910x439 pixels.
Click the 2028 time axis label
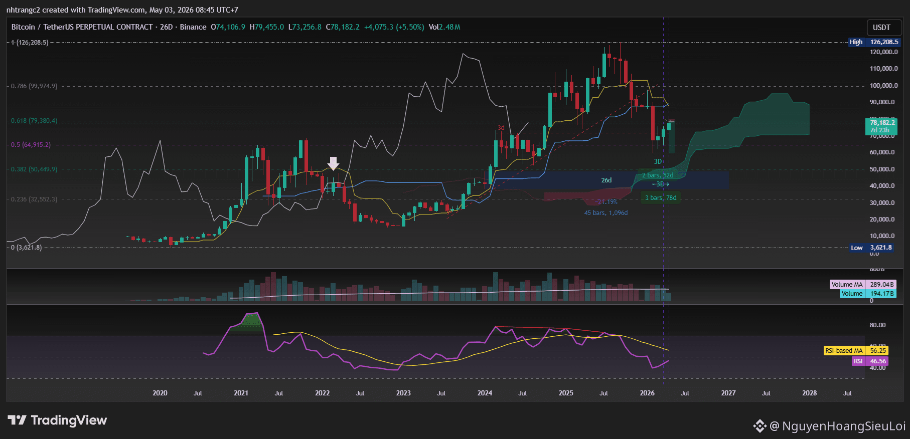coord(810,393)
